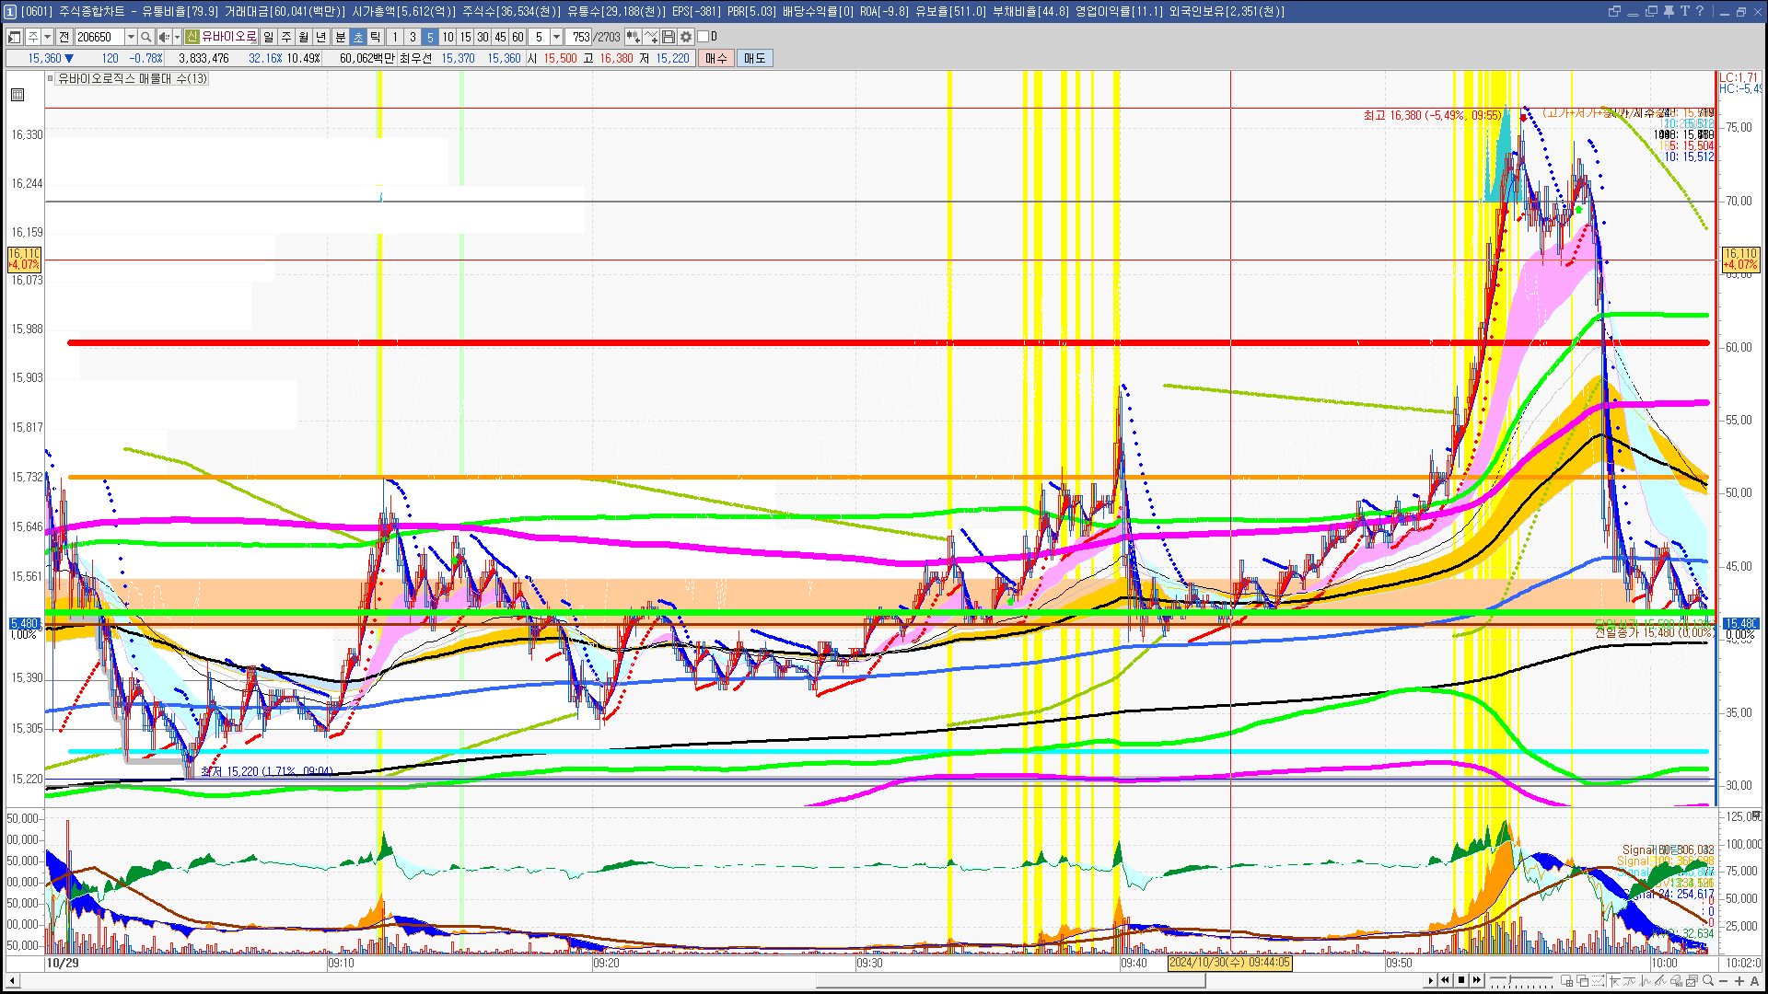Screen dimensions: 1768x994
Task: Pin the window with pushpin icon
Action: coord(1669,11)
